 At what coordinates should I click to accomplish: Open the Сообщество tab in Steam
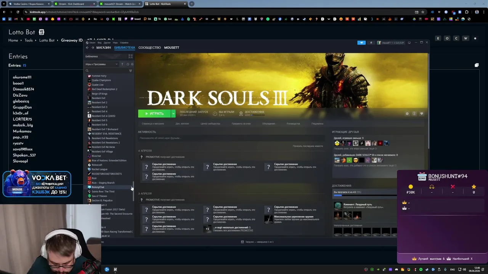coord(149,48)
